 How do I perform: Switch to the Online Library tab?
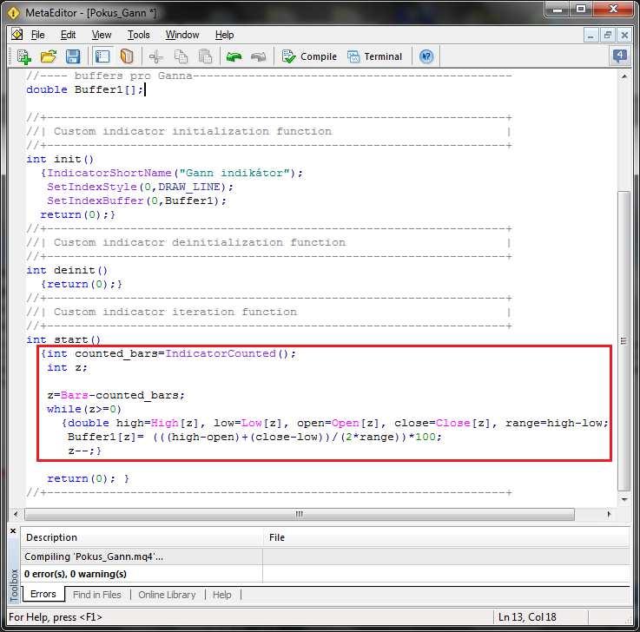[167, 595]
